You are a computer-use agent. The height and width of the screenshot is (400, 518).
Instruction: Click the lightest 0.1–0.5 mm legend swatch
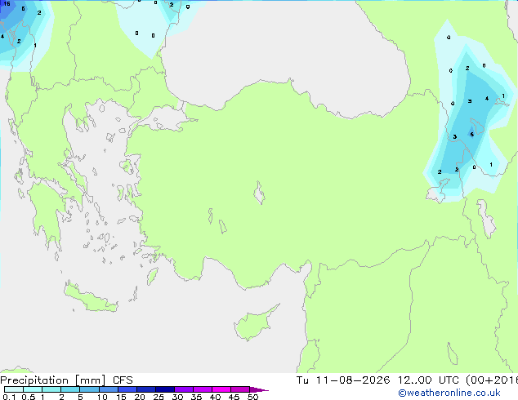pos(14,389)
